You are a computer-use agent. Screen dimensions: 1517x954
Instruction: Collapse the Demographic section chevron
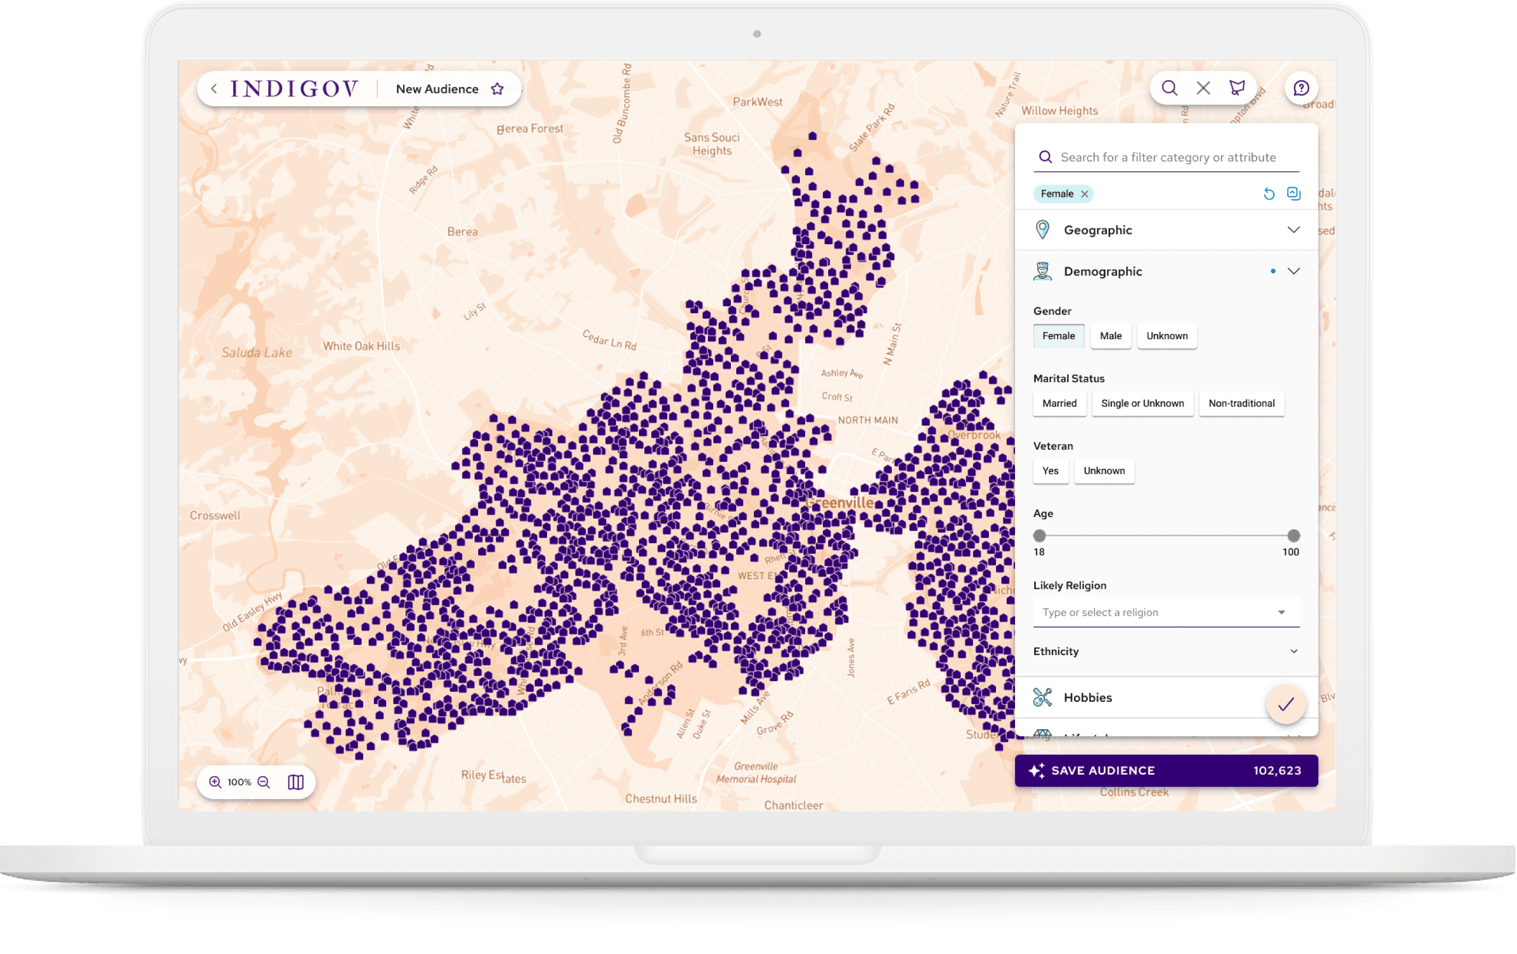coord(1293,271)
